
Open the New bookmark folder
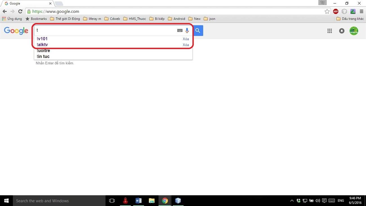(195, 19)
